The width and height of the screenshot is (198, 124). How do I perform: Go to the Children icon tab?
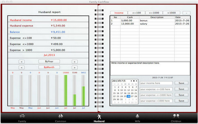click(x=176, y=116)
